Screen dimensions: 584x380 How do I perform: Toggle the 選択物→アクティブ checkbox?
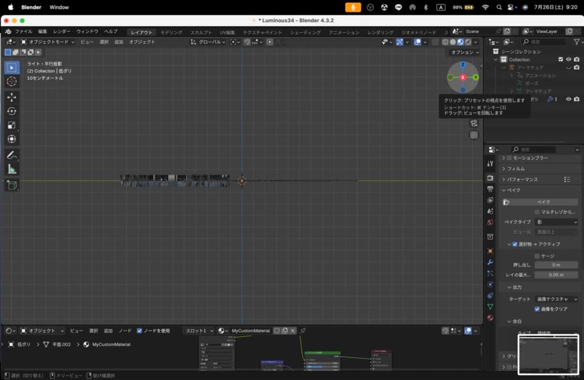click(515, 244)
